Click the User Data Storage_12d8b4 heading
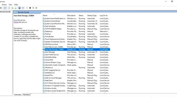This screenshot has height=99, width=177. 24,16
